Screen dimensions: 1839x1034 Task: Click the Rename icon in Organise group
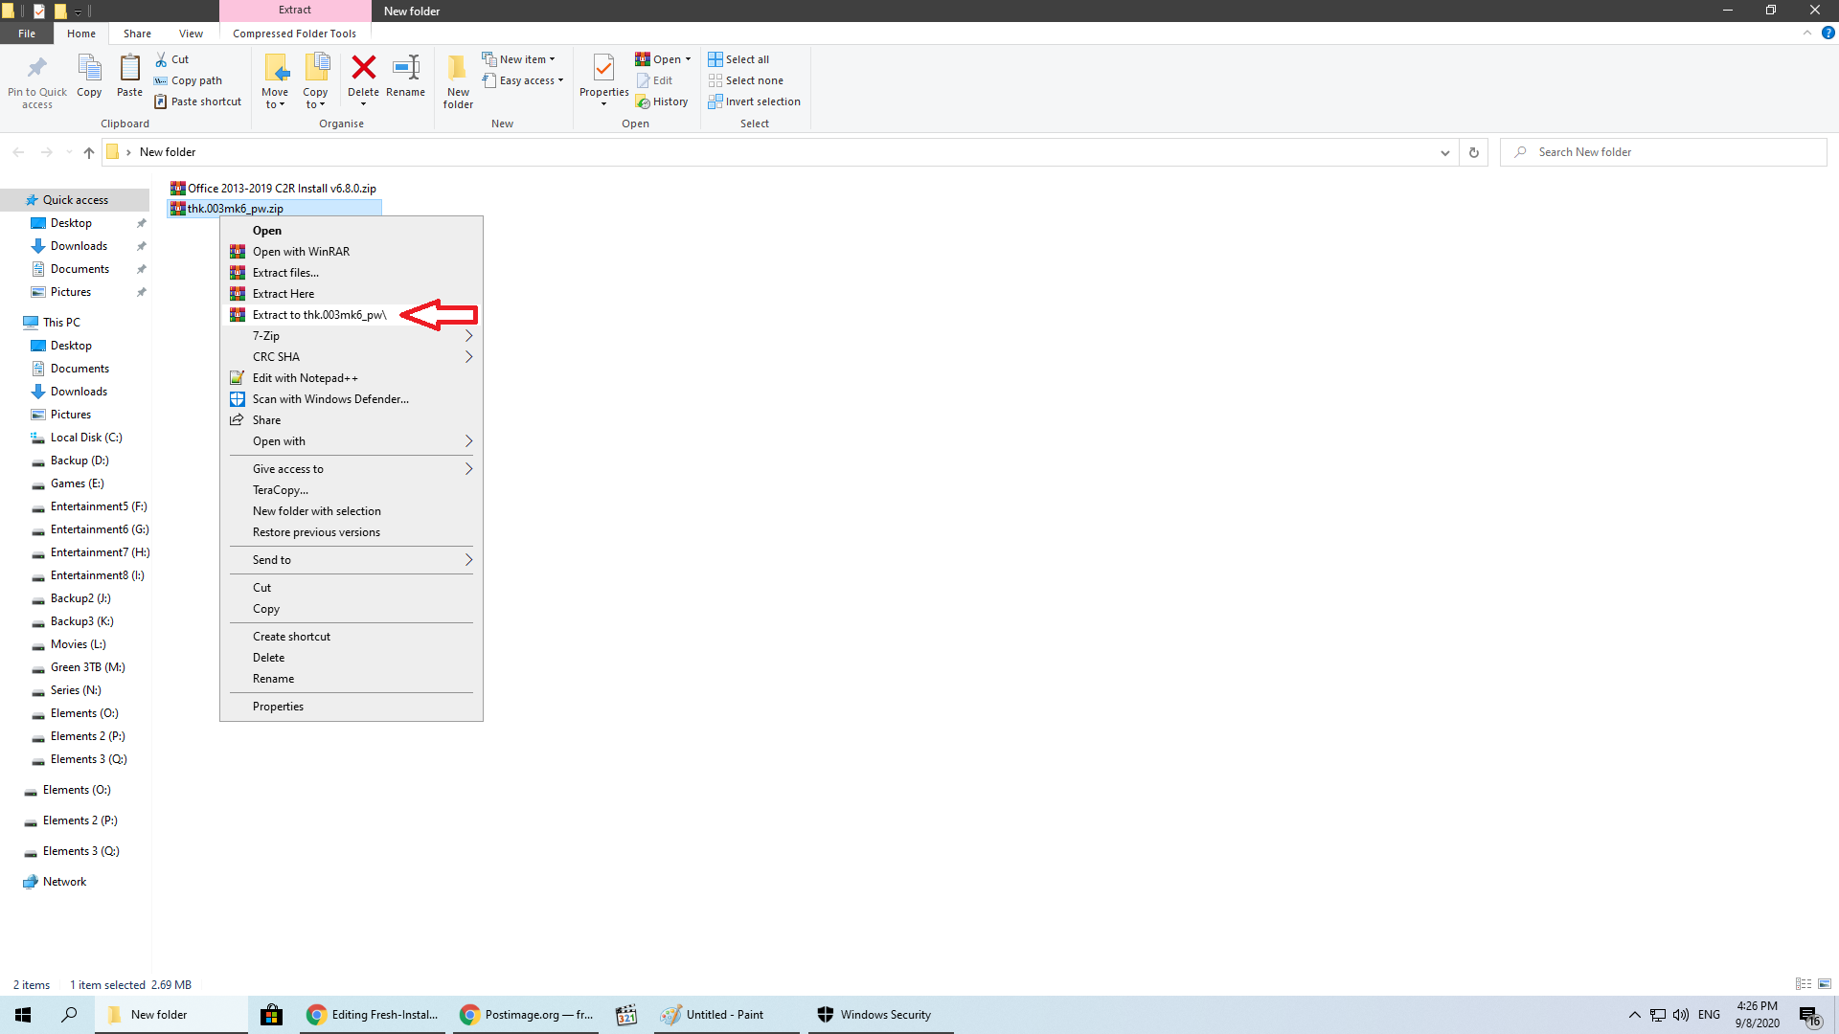[405, 69]
